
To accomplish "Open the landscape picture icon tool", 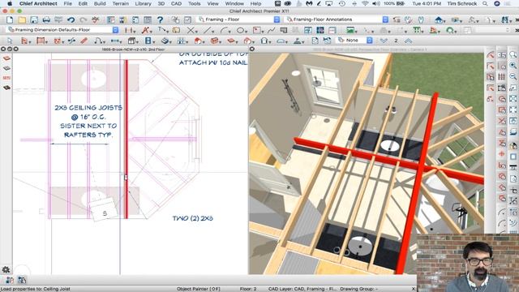I will [350, 30].
